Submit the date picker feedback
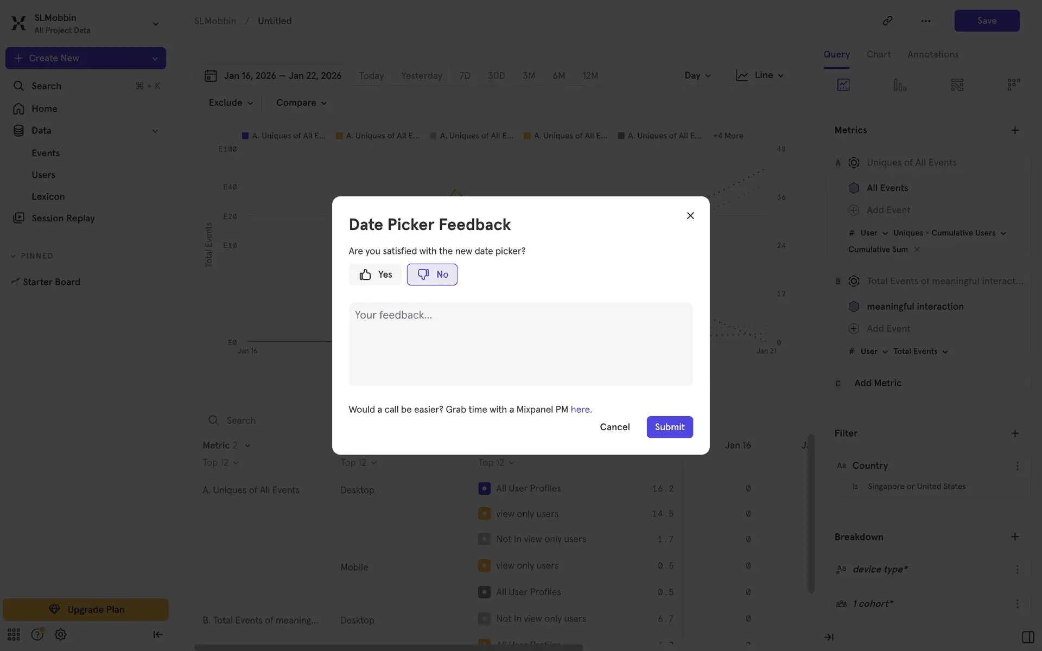Image resolution: width=1042 pixels, height=651 pixels. click(669, 427)
